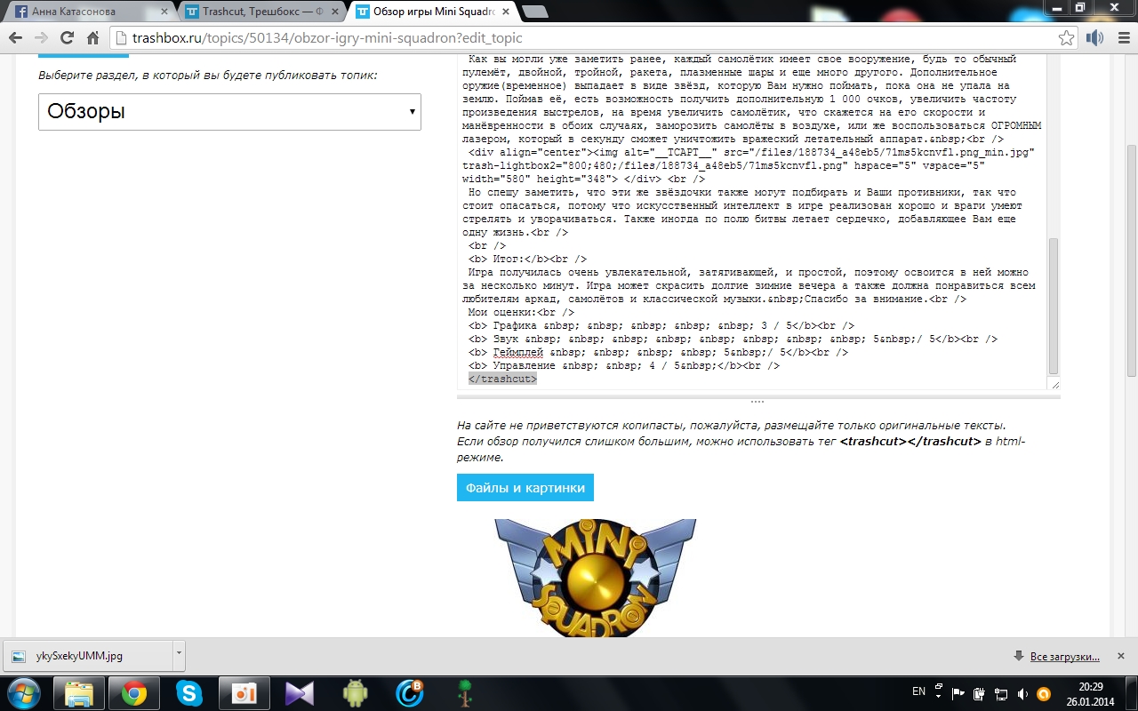Screen dimensions: 1138x711
Task: Open Skype from the taskbar
Action: coord(188,692)
